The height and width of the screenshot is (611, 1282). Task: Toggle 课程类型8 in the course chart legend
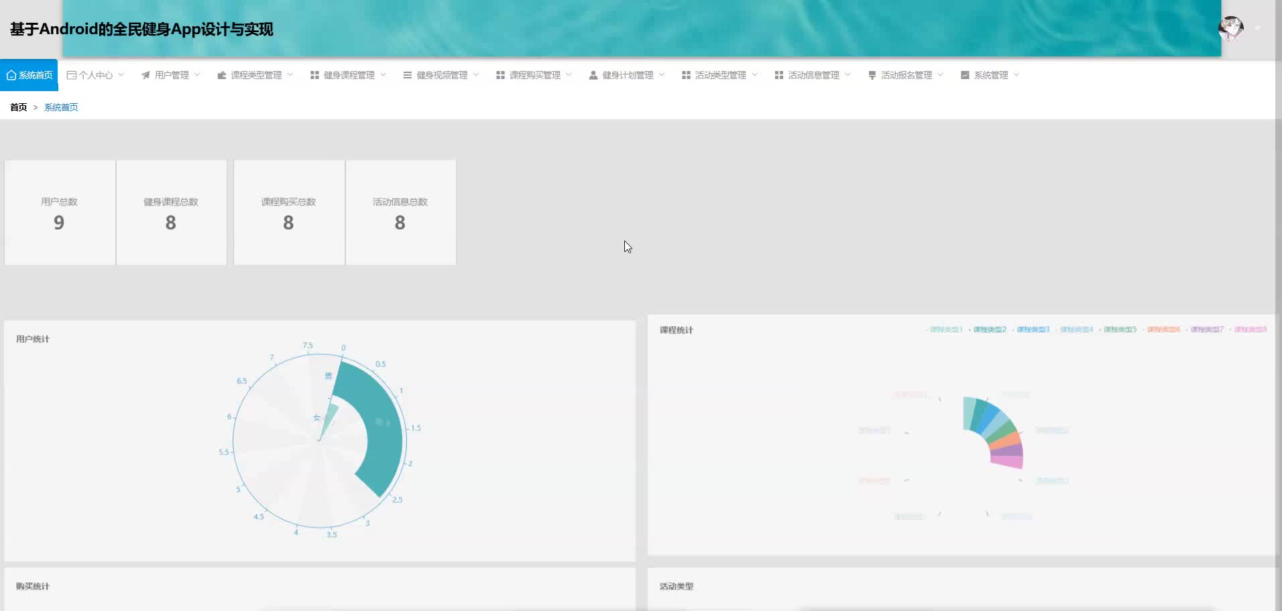(1248, 330)
